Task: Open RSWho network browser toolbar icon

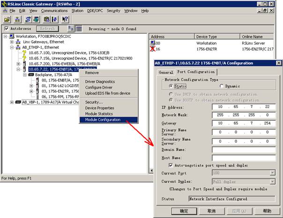Action: pos(18,19)
